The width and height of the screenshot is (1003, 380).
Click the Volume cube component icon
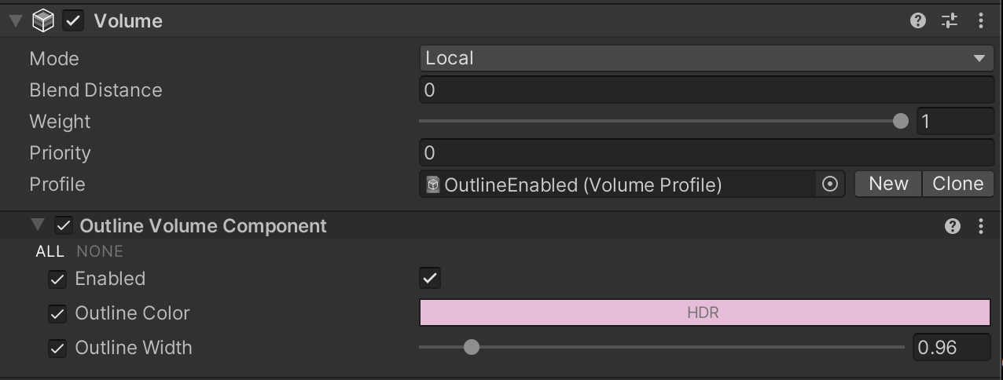coord(43,21)
